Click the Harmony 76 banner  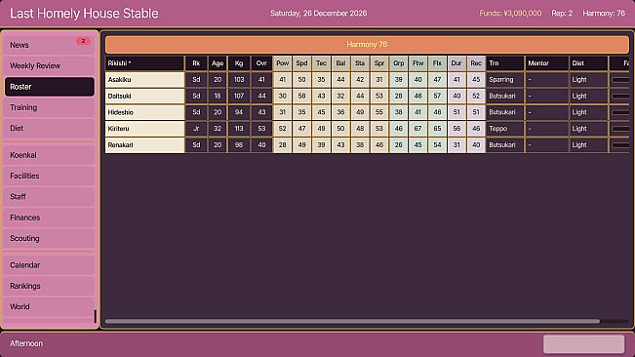[367, 45]
